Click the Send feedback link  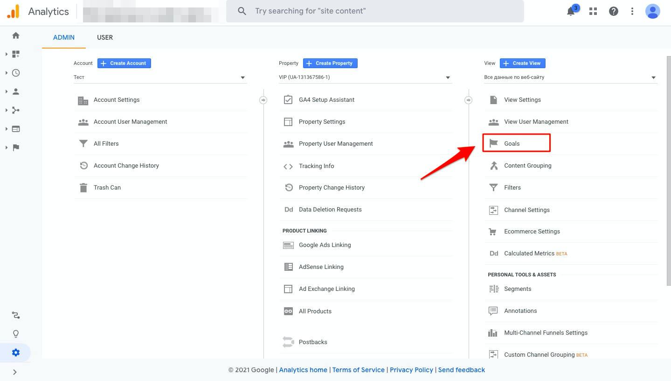pos(462,370)
